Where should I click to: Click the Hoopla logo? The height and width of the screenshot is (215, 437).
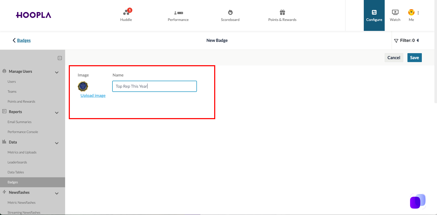click(33, 15)
